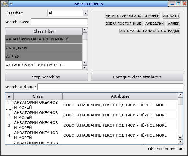Open Configure class attributes

tap(137, 77)
